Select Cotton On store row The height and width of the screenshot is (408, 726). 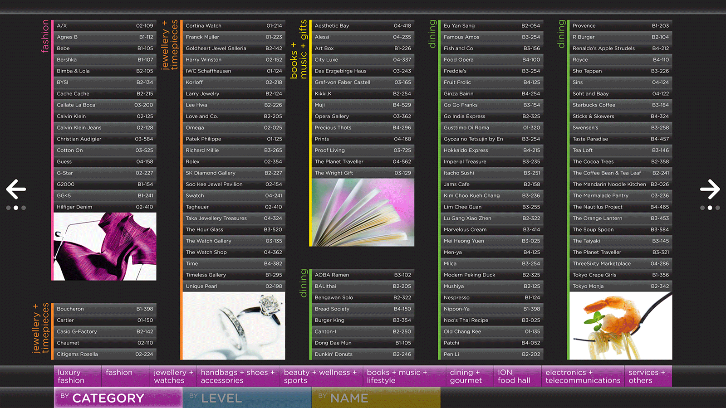105,151
